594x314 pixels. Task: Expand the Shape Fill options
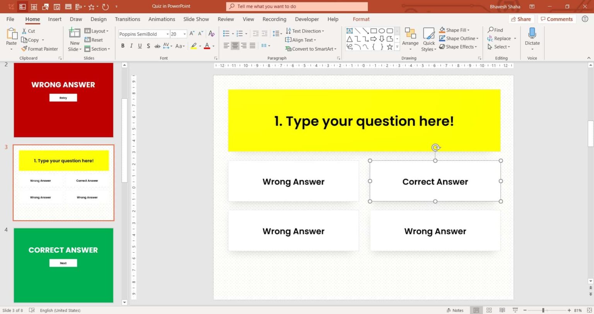click(469, 30)
